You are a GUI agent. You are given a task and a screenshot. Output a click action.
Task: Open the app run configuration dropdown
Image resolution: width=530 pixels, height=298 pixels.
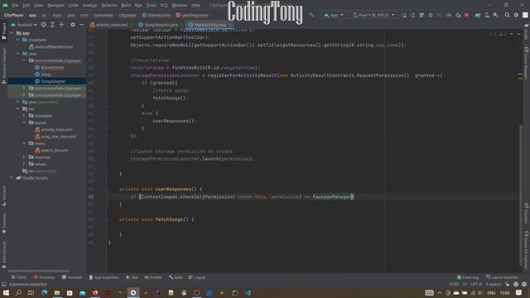334,15
